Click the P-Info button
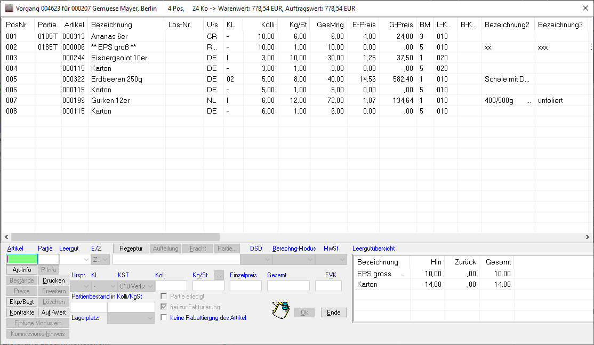Screen dimensions: 594x345 pos(49,270)
